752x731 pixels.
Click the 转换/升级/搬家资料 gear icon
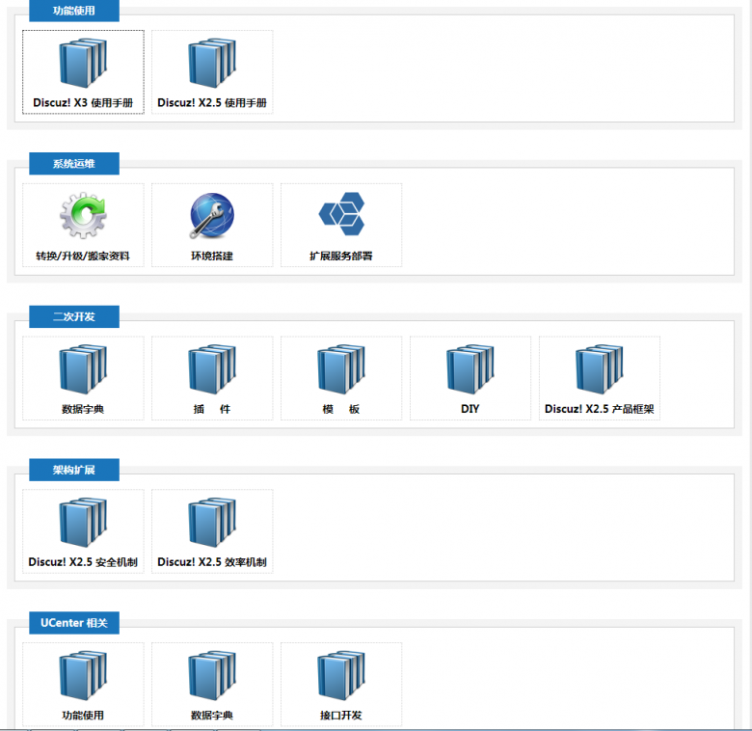[83, 215]
